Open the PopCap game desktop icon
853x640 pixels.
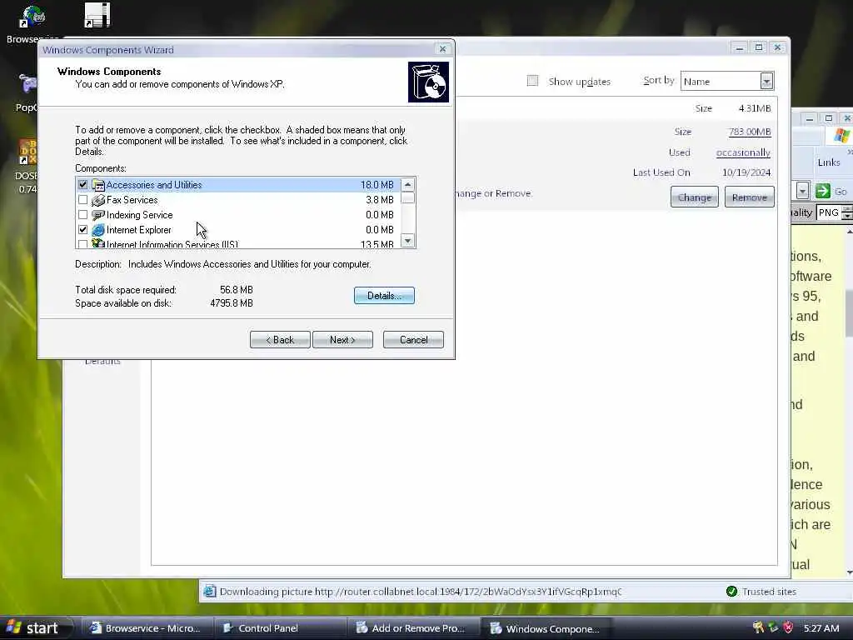point(27,84)
